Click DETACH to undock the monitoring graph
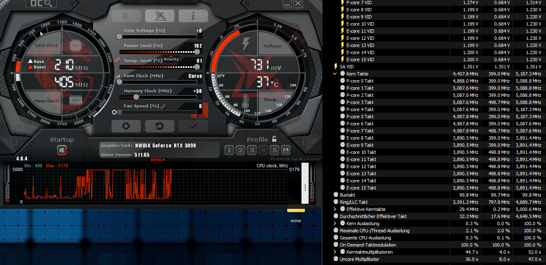The width and height of the screenshot is (546, 265). point(158,160)
